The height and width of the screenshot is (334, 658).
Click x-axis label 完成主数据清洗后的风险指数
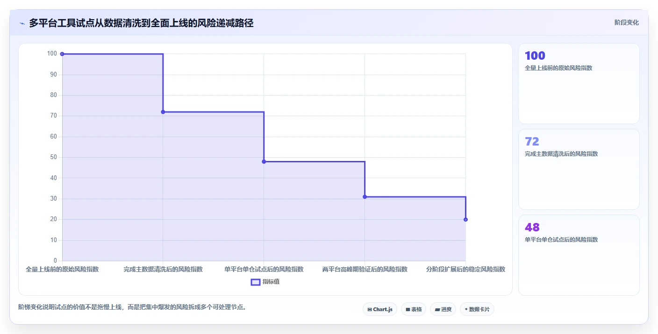coord(163,269)
